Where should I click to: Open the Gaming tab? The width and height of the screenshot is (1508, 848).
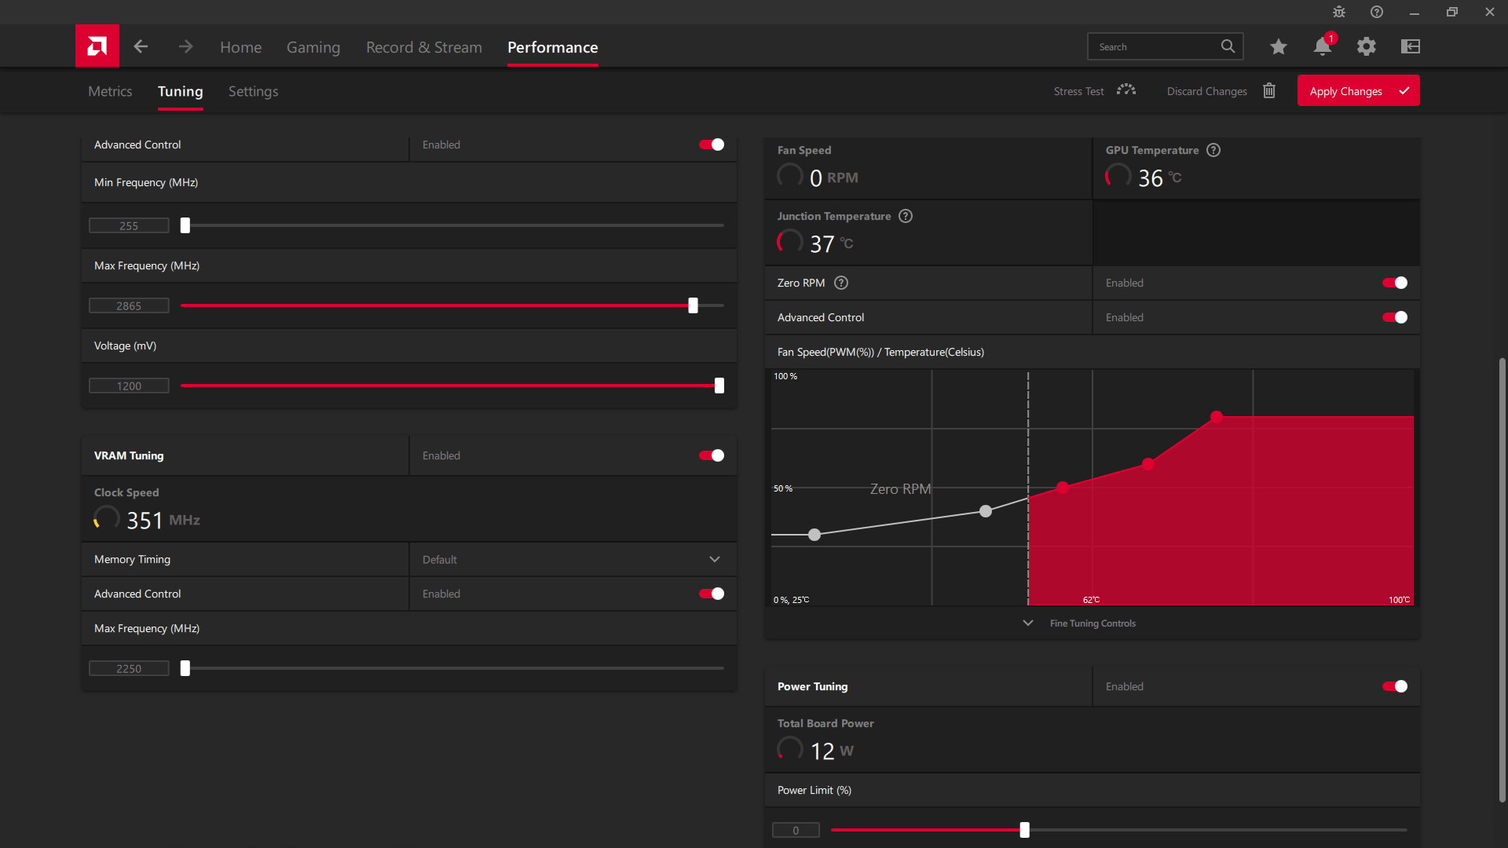313,47
